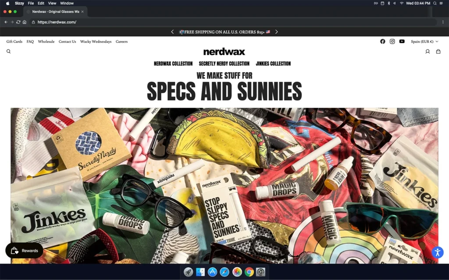
Task: Open the Nerdwax Facebook page icon
Action: click(383, 42)
